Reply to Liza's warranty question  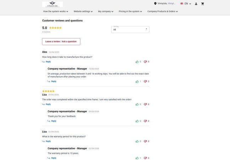click(46, 141)
